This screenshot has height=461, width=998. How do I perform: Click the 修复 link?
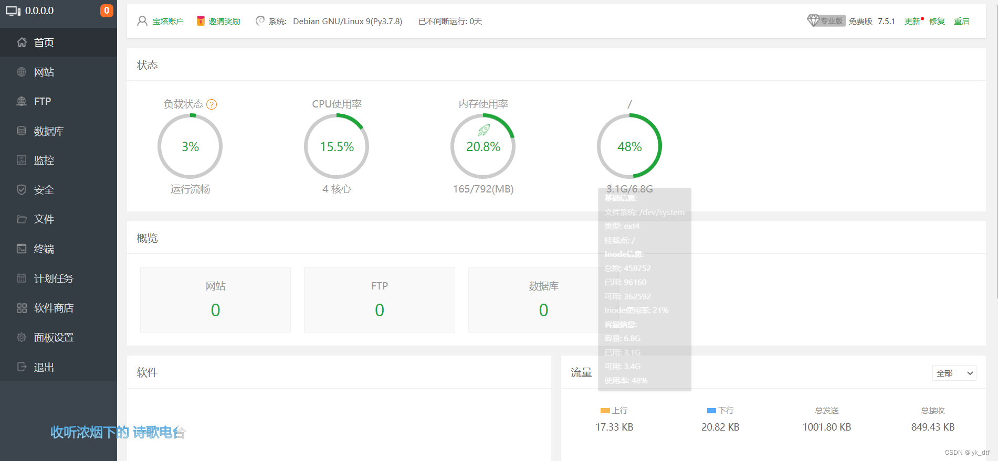pyautogui.click(x=937, y=22)
